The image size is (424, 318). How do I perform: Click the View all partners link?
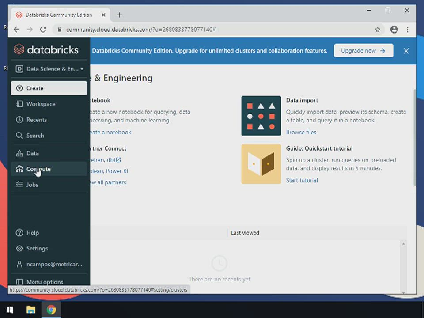click(108, 182)
